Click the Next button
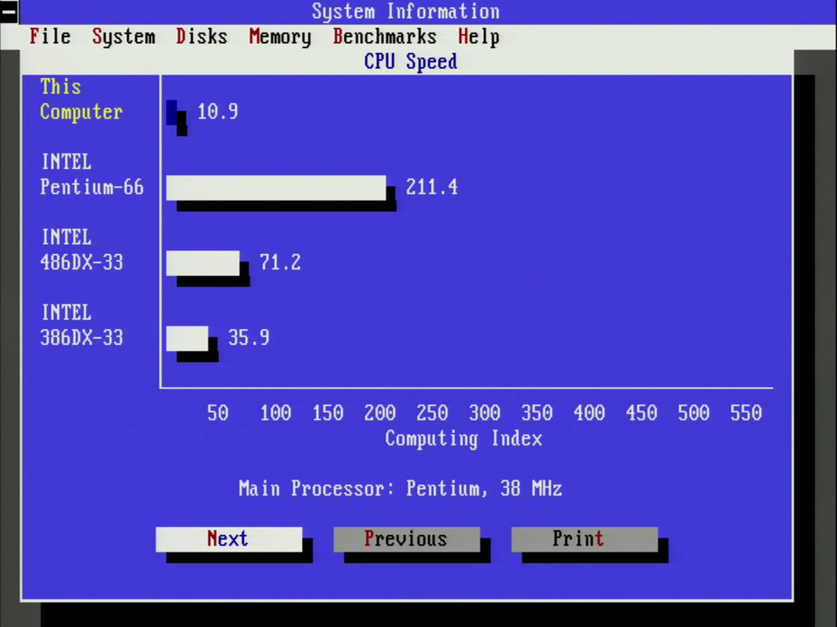This screenshot has height=627, width=837. coord(229,539)
